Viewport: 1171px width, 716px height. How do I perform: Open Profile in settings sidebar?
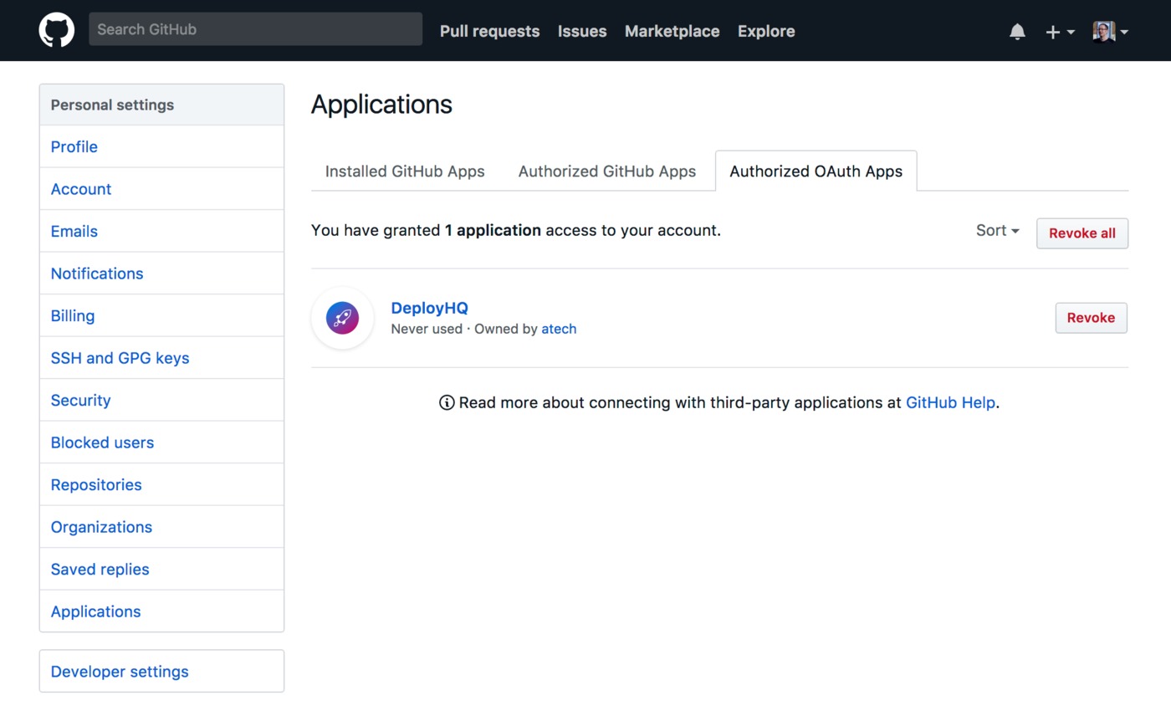point(161,146)
